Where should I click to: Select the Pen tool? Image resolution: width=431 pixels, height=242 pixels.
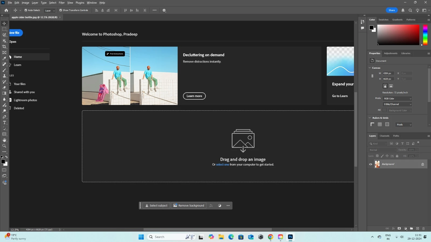[4, 117]
